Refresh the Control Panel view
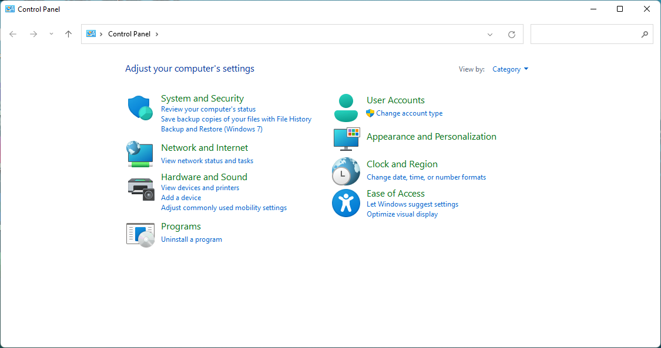 pyautogui.click(x=511, y=35)
